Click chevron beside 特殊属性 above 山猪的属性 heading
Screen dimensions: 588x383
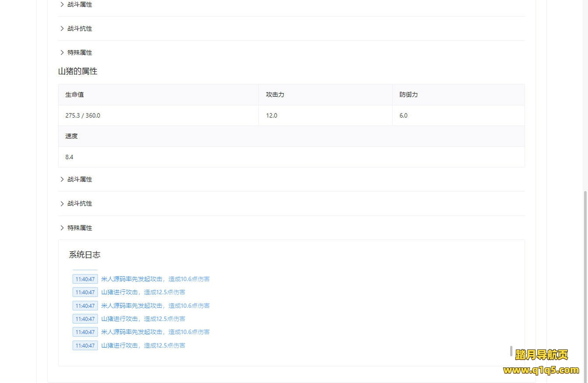click(x=62, y=53)
